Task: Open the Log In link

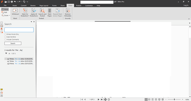Action: point(186,5)
